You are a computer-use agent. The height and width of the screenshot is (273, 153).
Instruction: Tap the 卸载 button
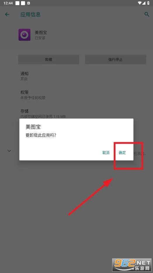tap(49, 60)
